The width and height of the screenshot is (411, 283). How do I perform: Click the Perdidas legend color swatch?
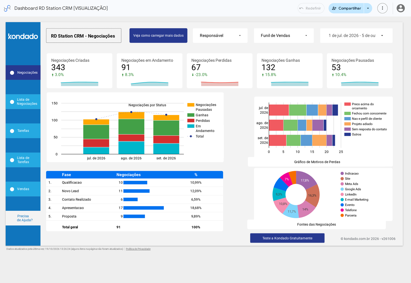tap(191, 120)
